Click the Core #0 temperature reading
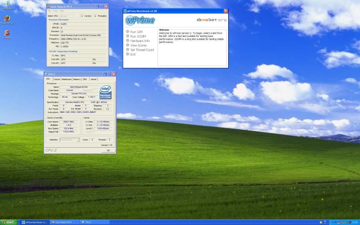The height and width of the screenshot is (225, 360). pos(76,59)
